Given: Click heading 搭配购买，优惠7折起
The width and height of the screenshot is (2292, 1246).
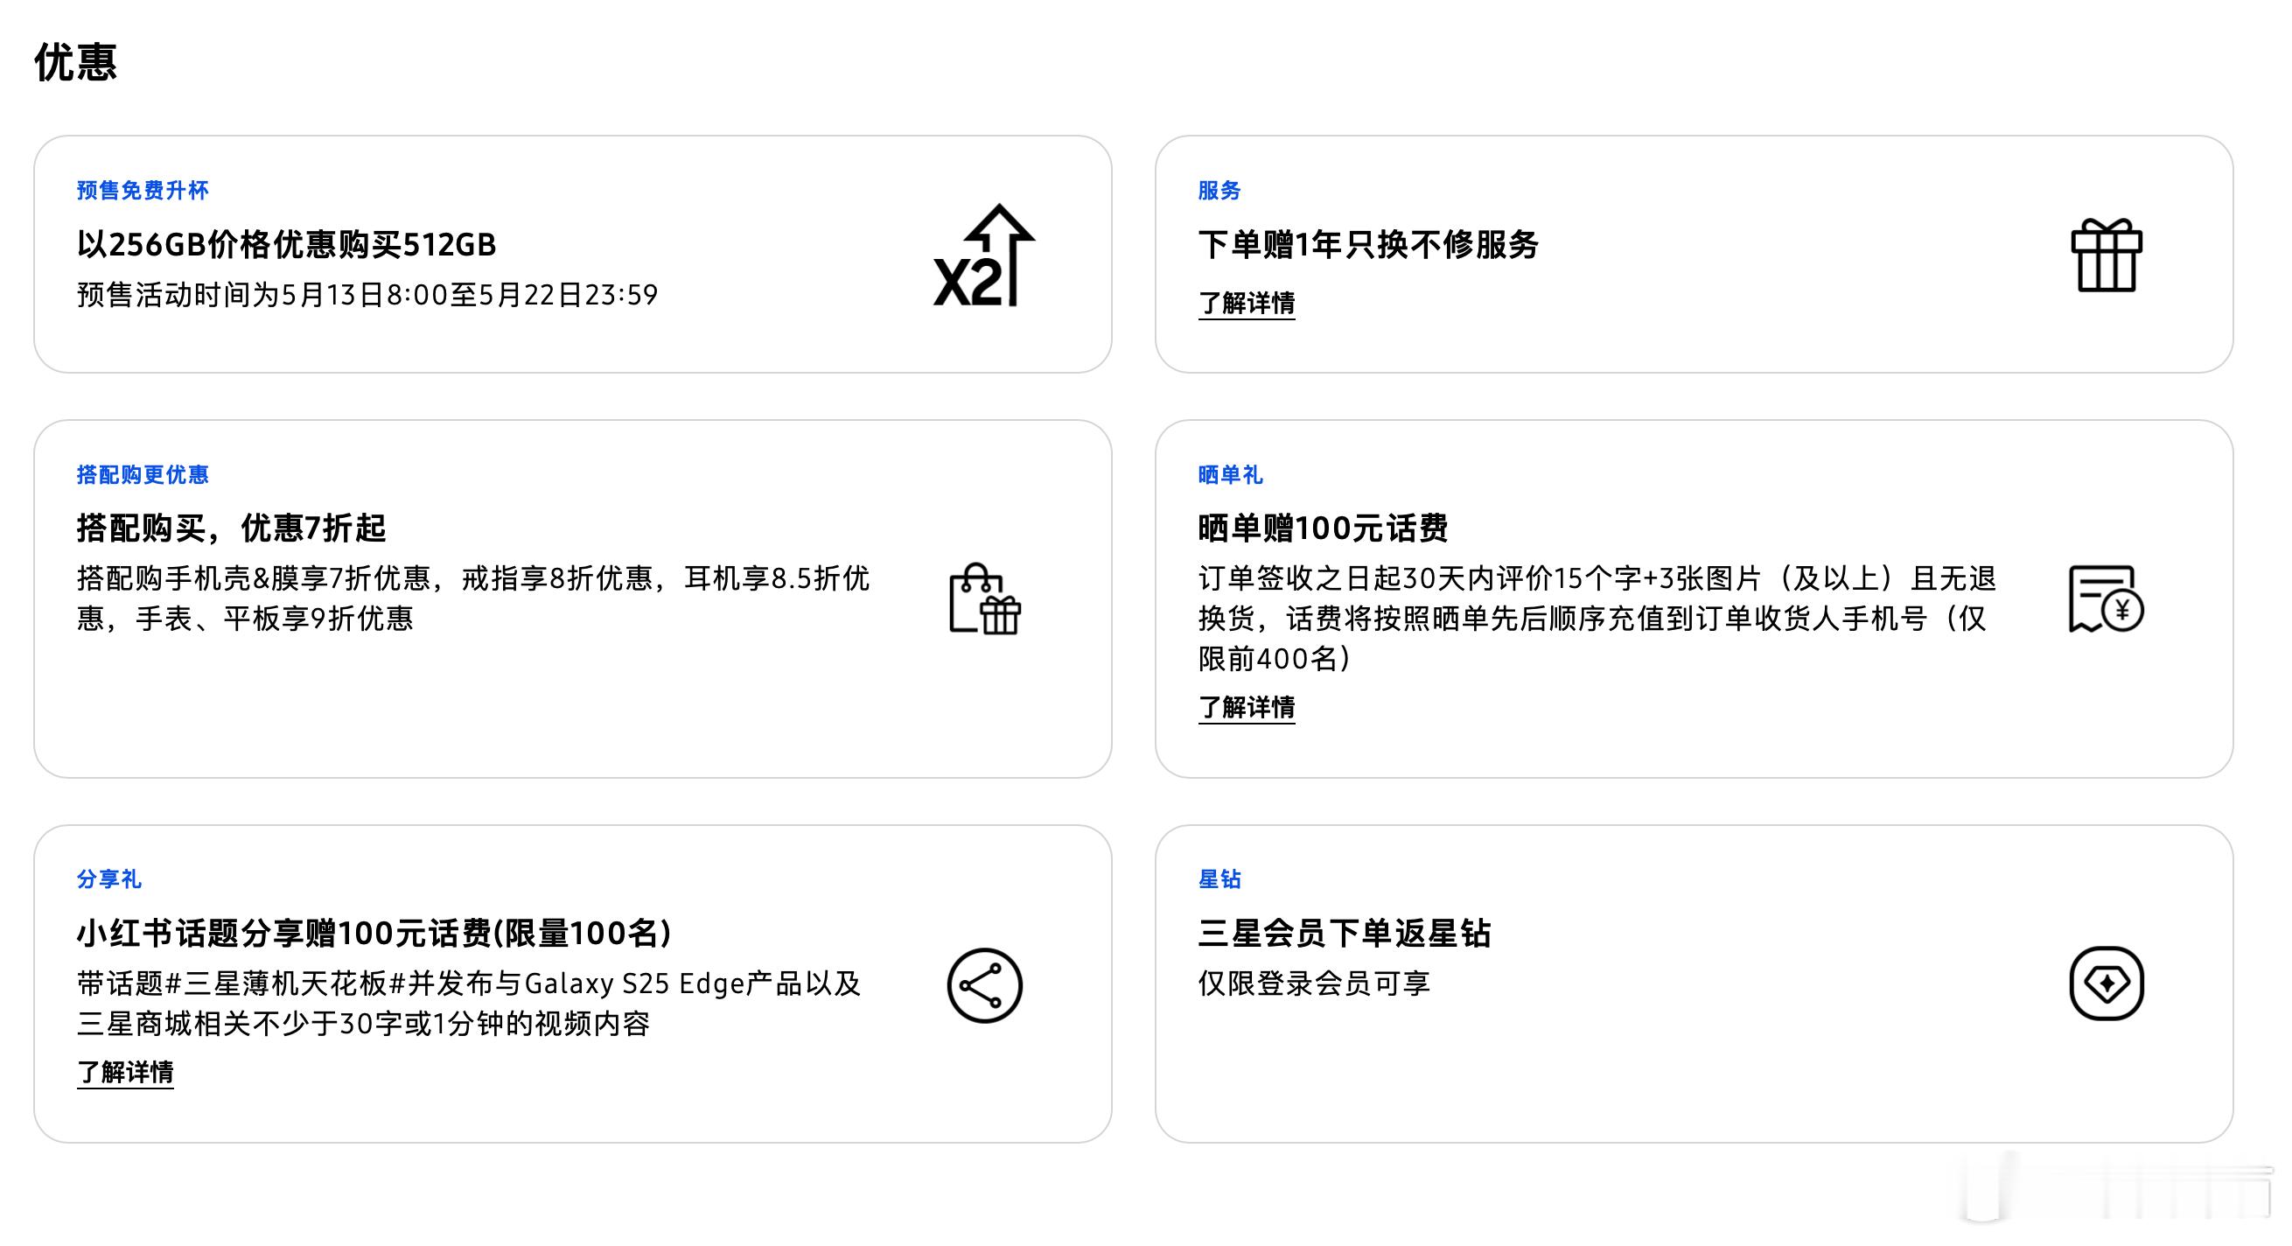Looking at the screenshot, I should click(231, 528).
